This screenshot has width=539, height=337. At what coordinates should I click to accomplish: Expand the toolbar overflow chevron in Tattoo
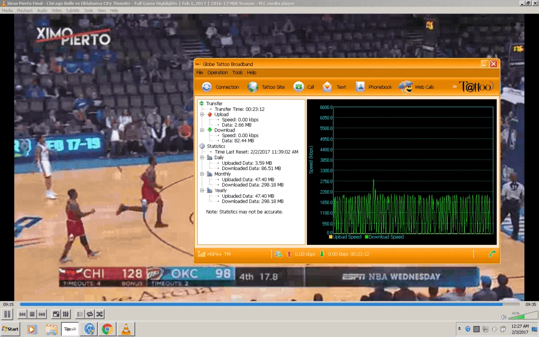coord(455,86)
